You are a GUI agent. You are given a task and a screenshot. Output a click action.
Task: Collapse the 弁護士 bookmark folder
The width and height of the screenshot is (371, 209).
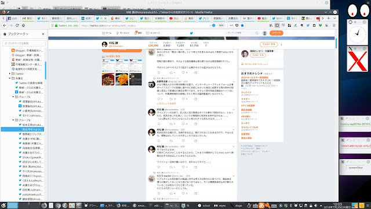click(x=10, y=78)
